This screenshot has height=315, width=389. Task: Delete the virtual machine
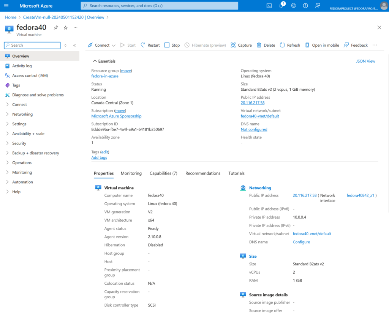pos(266,45)
